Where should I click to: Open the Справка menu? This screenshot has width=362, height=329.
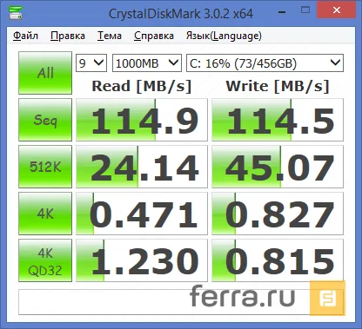click(x=154, y=36)
